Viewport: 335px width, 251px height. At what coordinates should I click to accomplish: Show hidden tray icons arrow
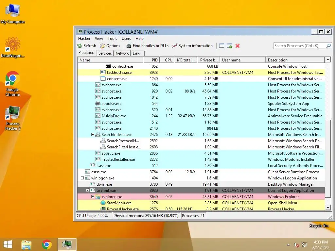[x=289, y=245]
